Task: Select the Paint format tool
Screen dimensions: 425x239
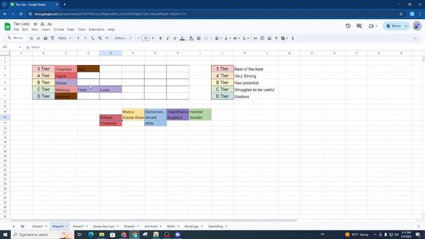Action: point(52,39)
